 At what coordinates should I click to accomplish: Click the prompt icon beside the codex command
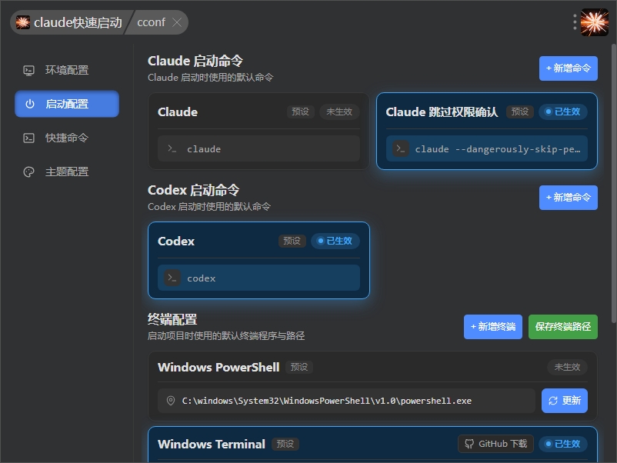pyautogui.click(x=172, y=278)
